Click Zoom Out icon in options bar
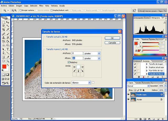The image size is (168, 121). click(15, 10)
